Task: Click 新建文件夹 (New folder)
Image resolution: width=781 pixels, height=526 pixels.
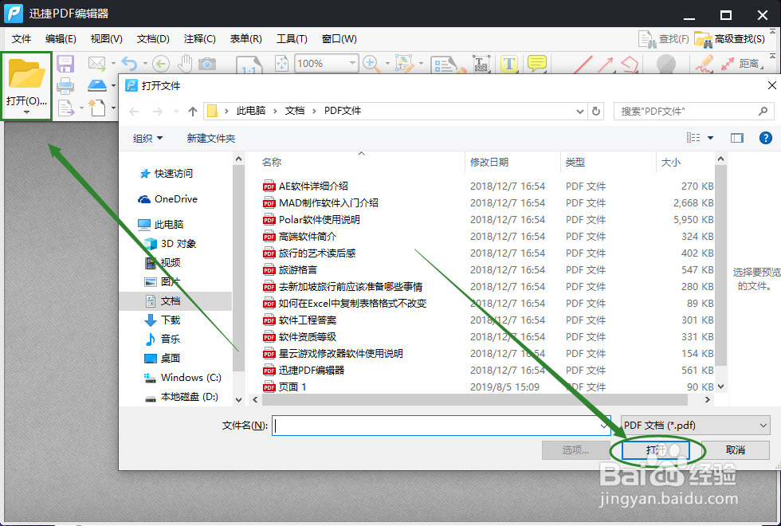Action: [x=211, y=138]
